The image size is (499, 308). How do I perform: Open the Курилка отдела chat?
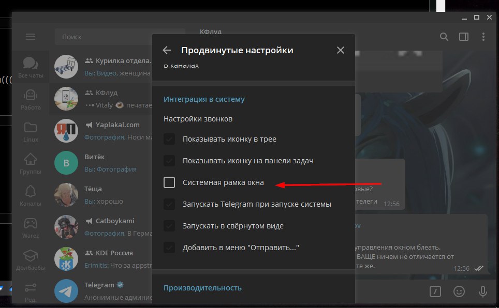101,67
